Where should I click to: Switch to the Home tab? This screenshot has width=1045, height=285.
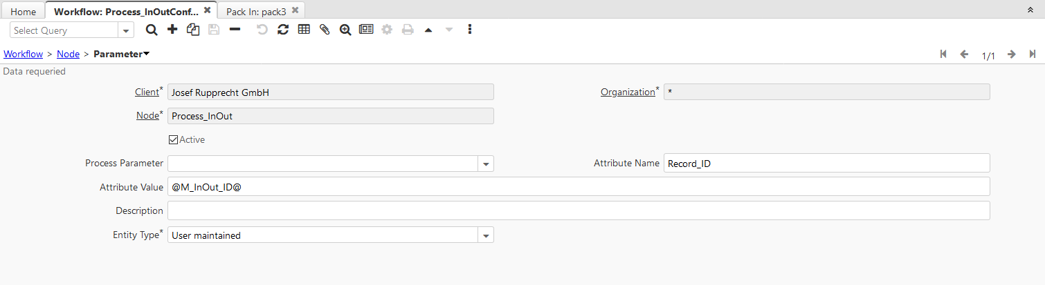(x=24, y=12)
